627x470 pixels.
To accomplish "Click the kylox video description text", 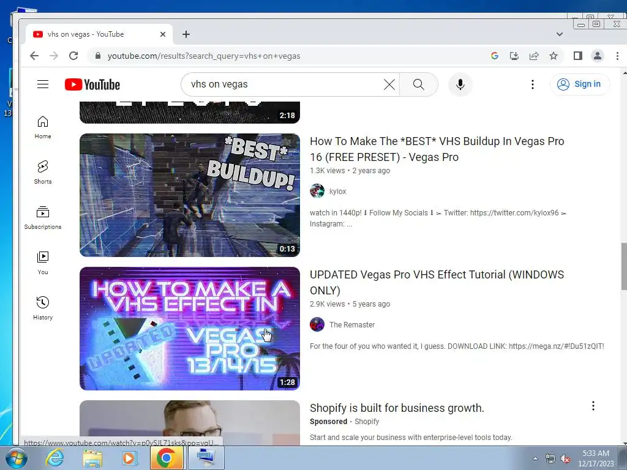I will point(438,218).
